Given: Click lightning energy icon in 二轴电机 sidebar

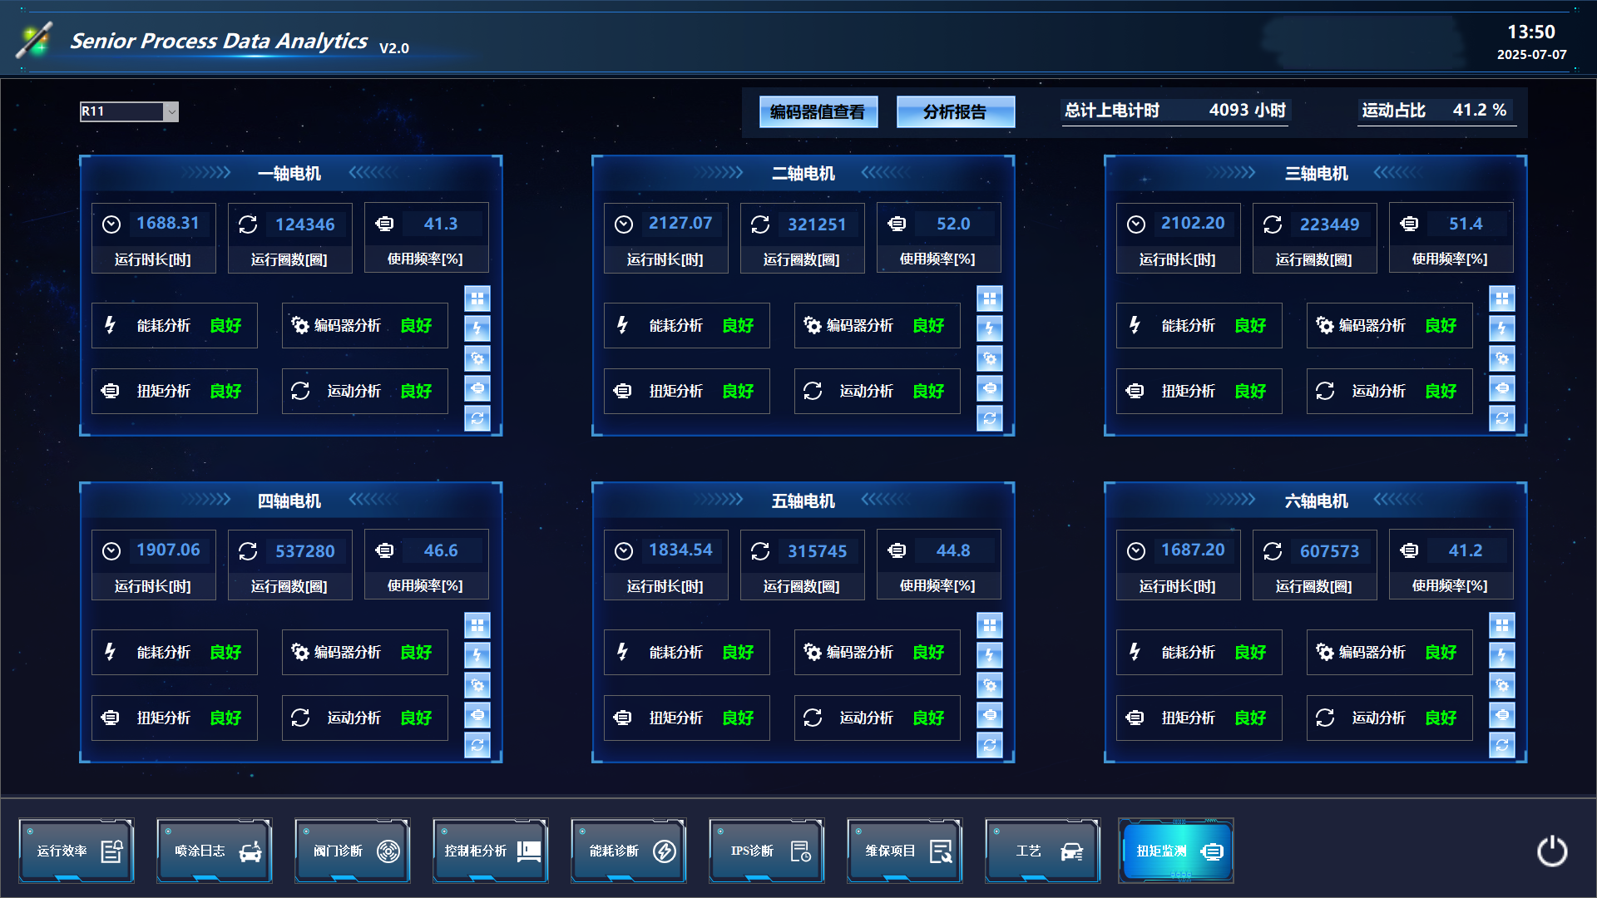Looking at the screenshot, I should point(989,328).
